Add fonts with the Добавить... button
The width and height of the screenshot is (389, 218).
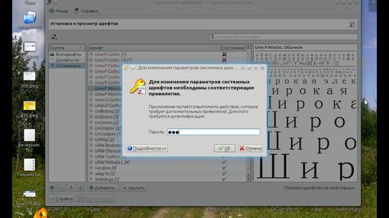click(103, 188)
